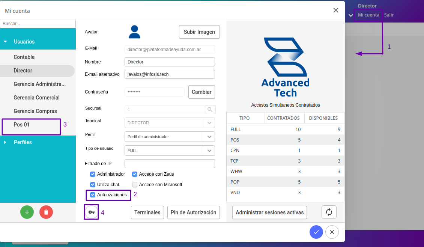Image resolution: width=424 pixels, height=247 pixels.
Task: Toggle the Accede con Zeus checkbox
Action: (x=135, y=174)
